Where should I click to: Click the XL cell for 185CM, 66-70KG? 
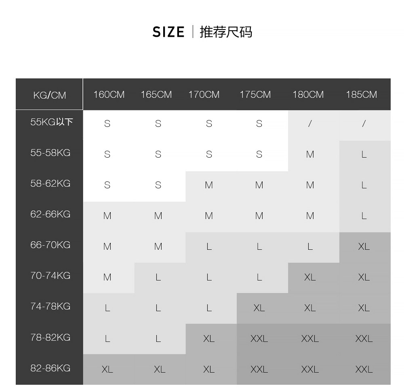(364, 247)
